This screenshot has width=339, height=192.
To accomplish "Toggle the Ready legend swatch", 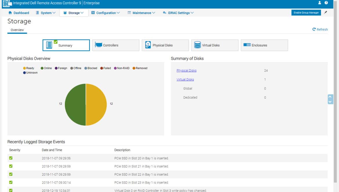I will [24, 68].
